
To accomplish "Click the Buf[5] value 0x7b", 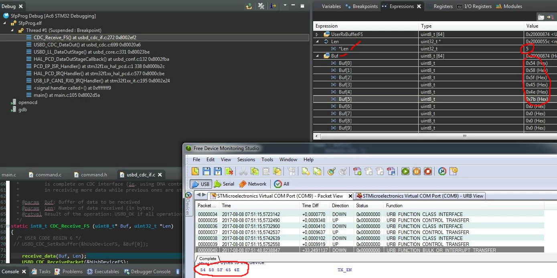I will [537, 99].
